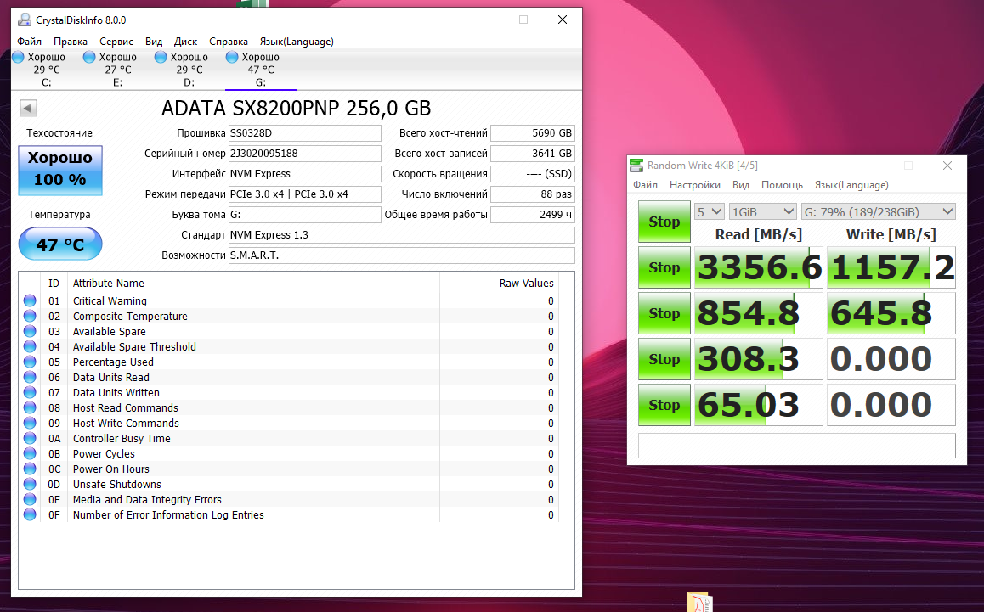Viewport: 984px width, 612px height.
Task: Click serial number field 2J3020095188
Action: [304, 154]
